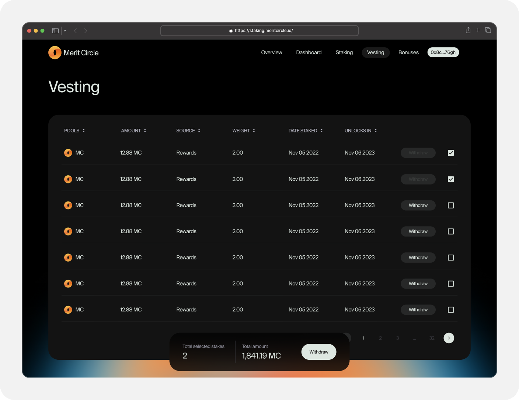Click the wallet address 0x8c...76gh button

[x=443, y=52]
